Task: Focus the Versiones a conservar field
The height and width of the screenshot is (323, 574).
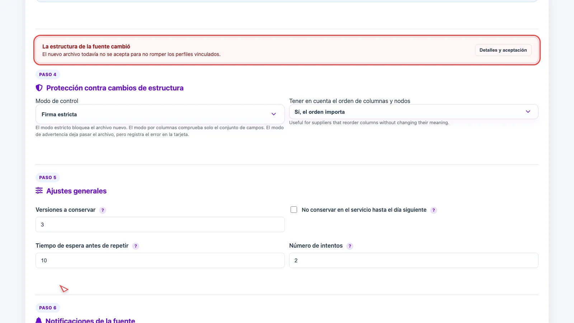Action: (x=160, y=224)
